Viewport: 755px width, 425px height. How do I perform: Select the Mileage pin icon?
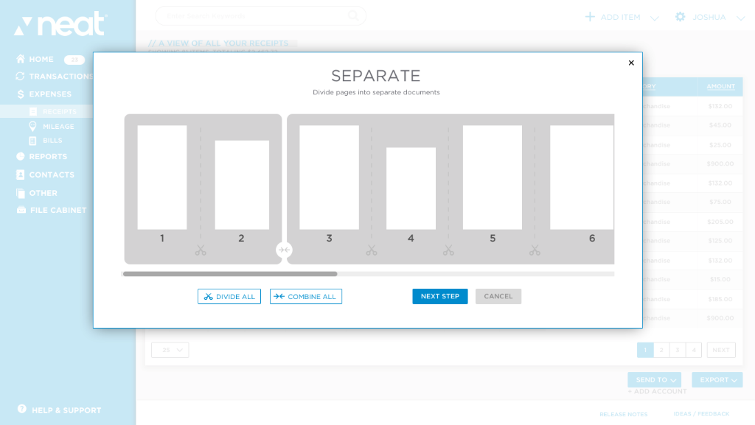pos(35,126)
